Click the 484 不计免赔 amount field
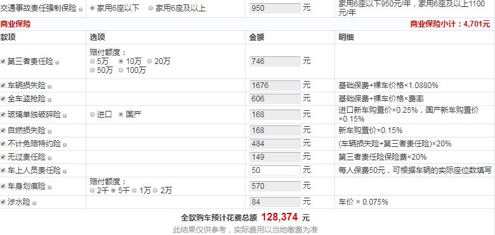The image size is (495, 235). tap(275, 144)
